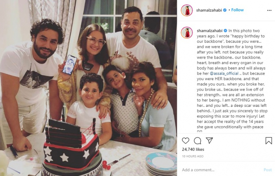The width and height of the screenshot is (275, 176).
Task: Click the Post comment button
Action: [x=268, y=170]
